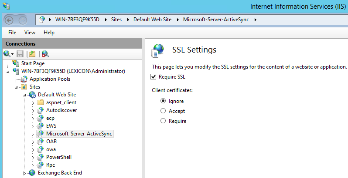
Task: Expand the Exchange Back End node
Action: tap(24, 173)
